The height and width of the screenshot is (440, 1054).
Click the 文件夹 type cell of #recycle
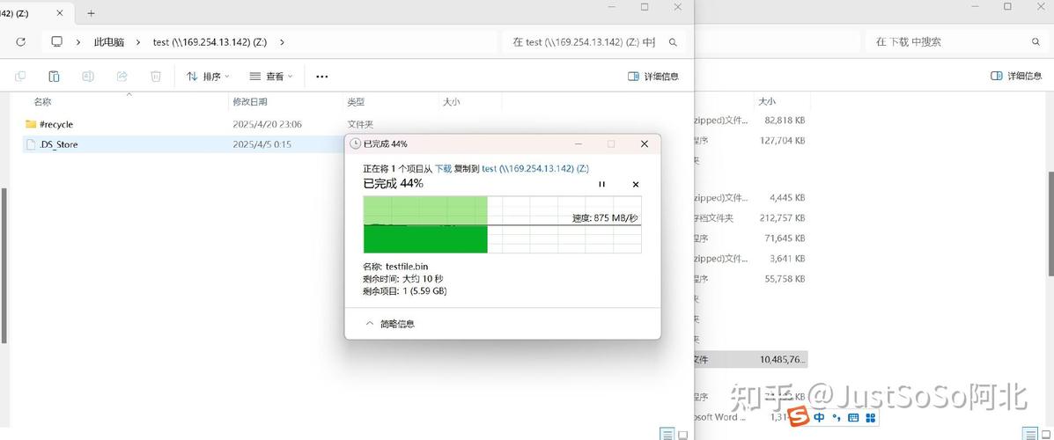pyautogui.click(x=360, y=124)
